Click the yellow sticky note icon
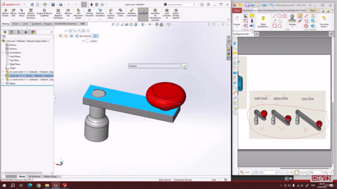This screenshot has height=189, width=337. 252,16
